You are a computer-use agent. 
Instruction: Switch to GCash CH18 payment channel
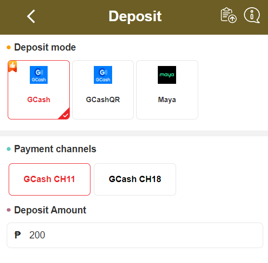click(135, 179)
